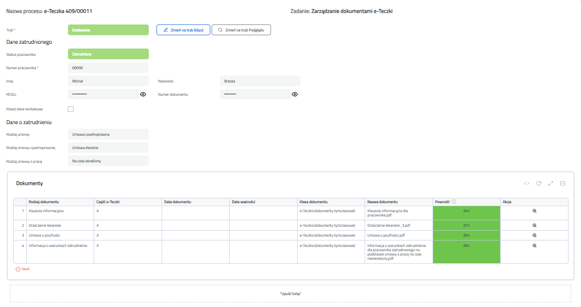
Task: Click the Dane o zatrudnieniu section heading
Action: pyautogui.click(x=29, y=122)
